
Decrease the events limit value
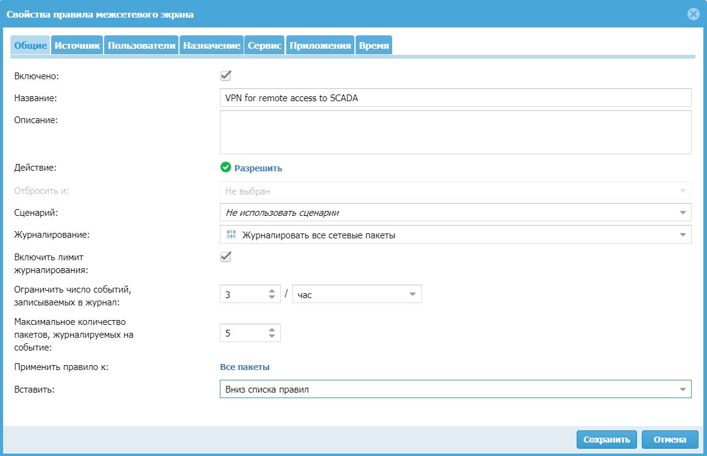[x=272, y=297]
